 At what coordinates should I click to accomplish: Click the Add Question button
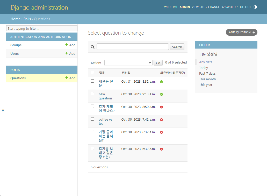(241, 32)
